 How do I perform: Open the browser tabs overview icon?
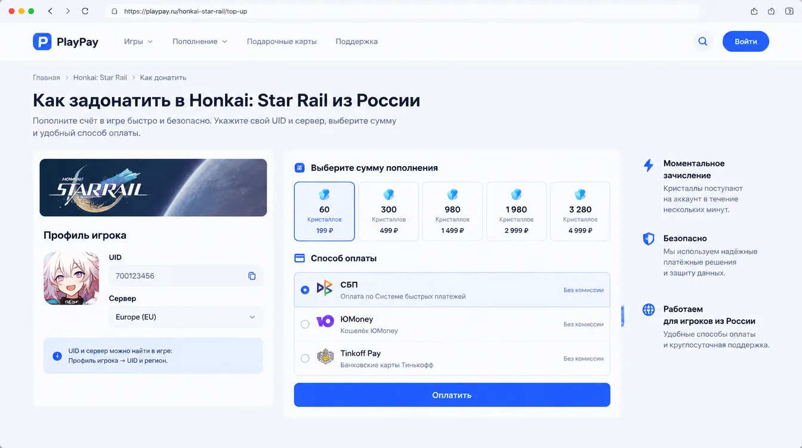pyautogui.click(x=788, y=11)
